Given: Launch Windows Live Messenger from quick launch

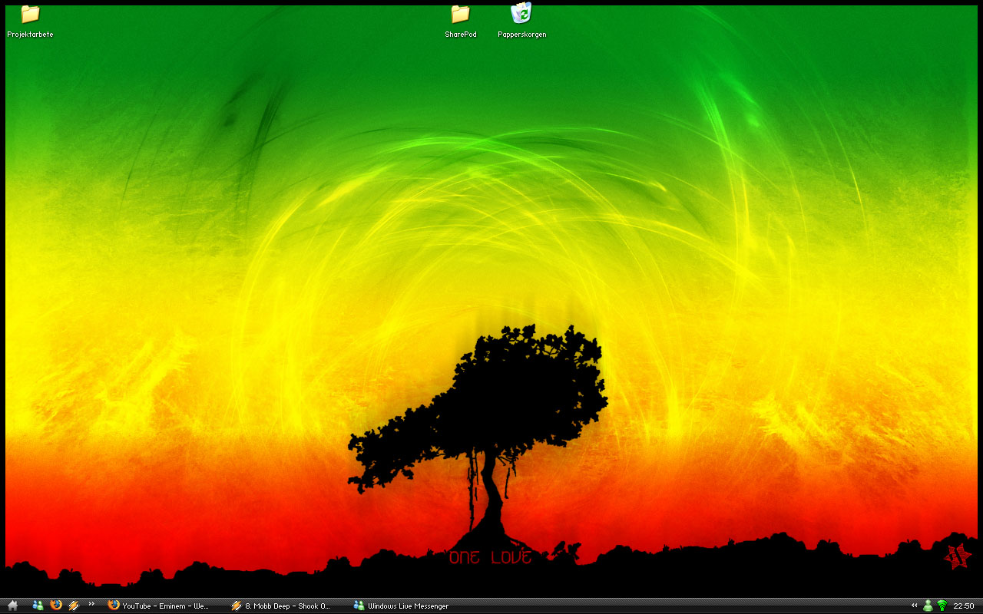Looking at the screenshot, I should coord(38,606).
